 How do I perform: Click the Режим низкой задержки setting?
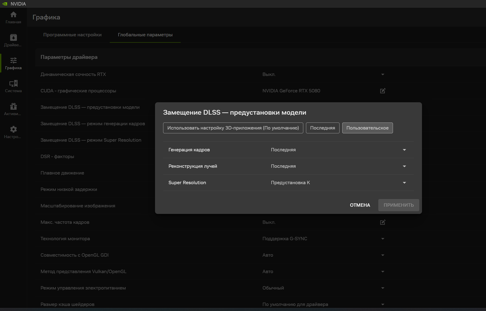pyautogui.click(x=69, y=189)
